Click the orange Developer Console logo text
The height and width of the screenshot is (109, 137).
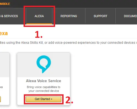(x=5, y=4)
